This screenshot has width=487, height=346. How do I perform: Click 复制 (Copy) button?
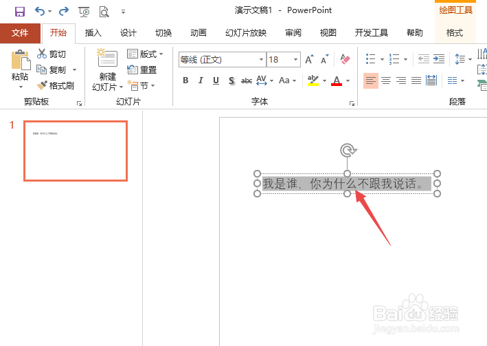tap(52, 69)
